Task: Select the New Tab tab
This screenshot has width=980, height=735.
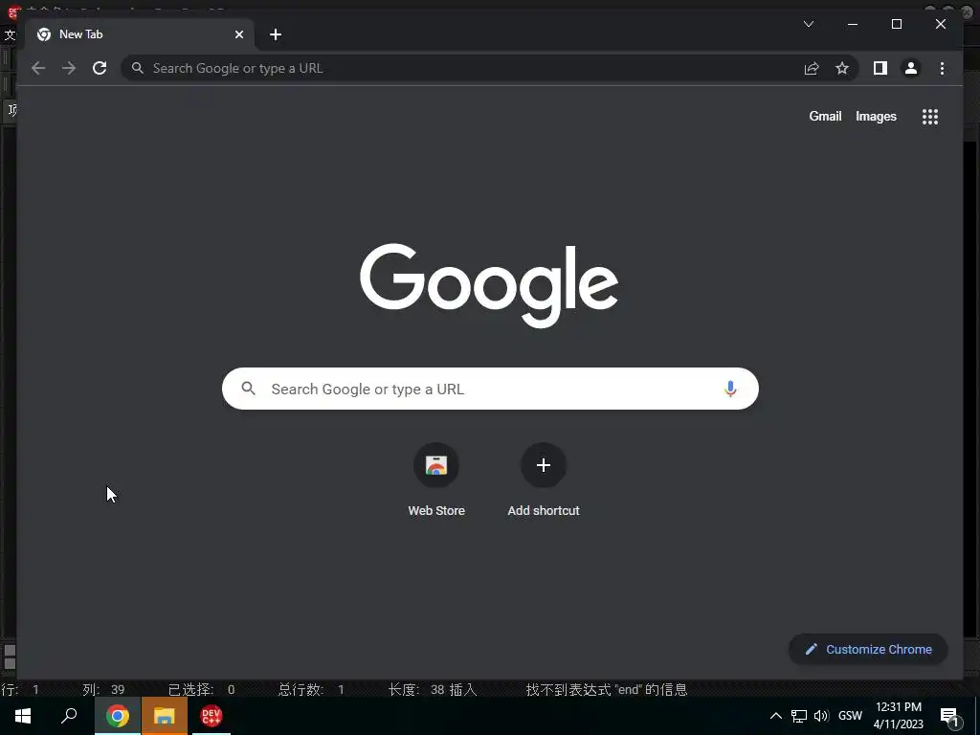Action: pos(140,34)
